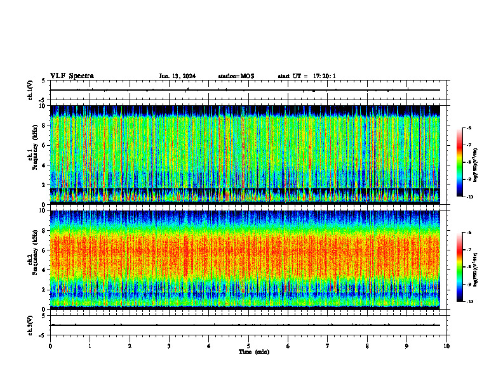This screenshot has height=388, width=503.
Task: Click the time axis origin label "0"
Action: coord(50,346)
